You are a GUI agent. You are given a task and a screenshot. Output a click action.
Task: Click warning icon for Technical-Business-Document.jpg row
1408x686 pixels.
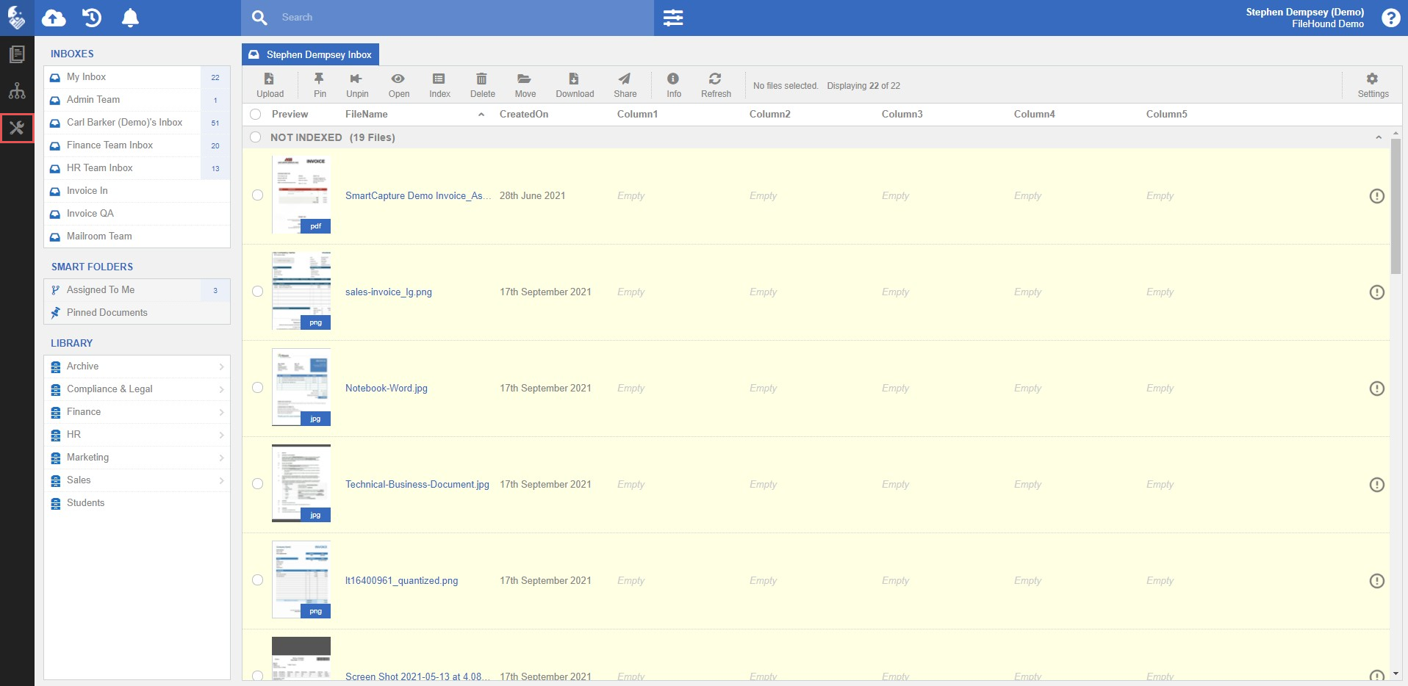pyautogui.click(x=1377, y=485)
